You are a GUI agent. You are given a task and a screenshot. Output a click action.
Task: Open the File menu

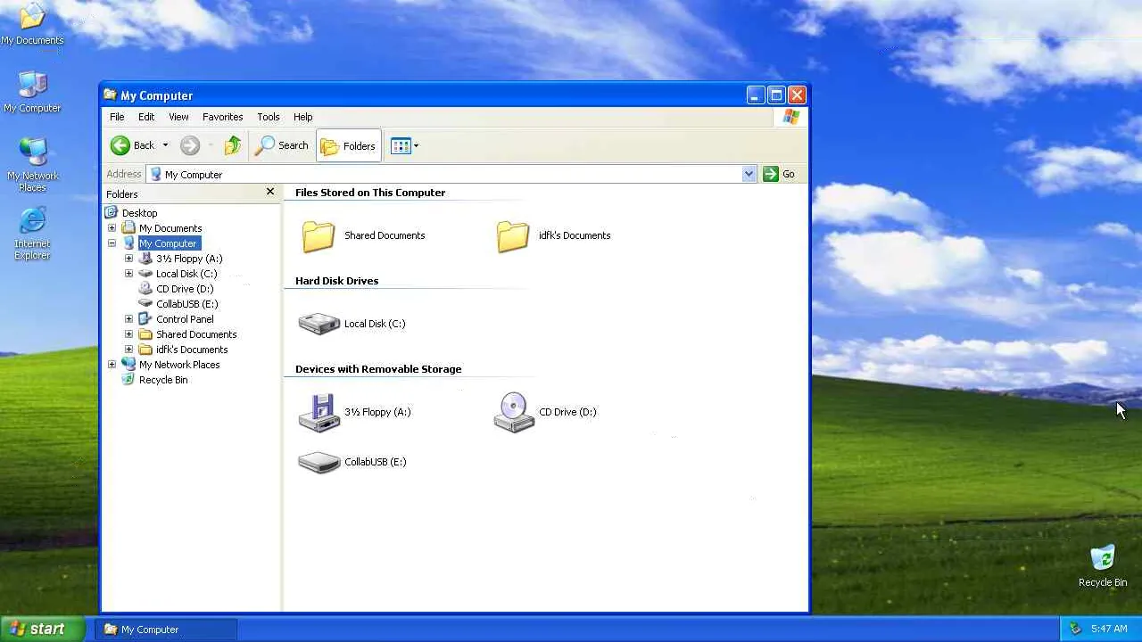tap(117, 117)
